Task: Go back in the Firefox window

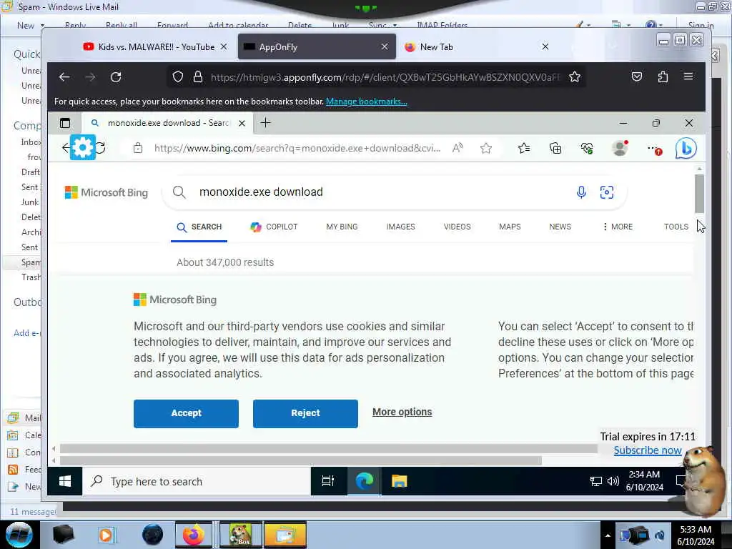Action: 64,77
